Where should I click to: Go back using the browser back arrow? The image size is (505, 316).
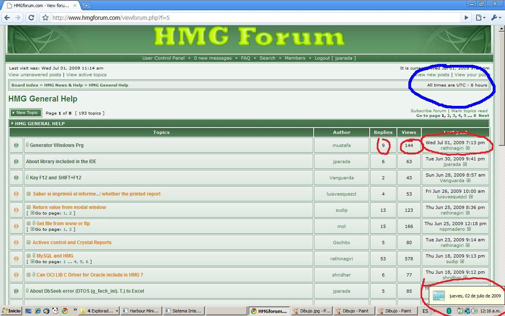click(x=7, y=17)
